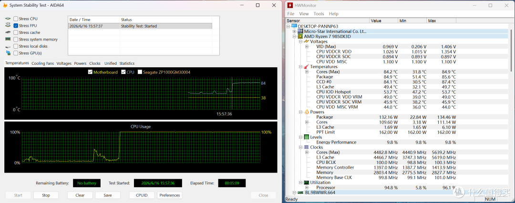
Task: Click the motherboard icon next to Micro-Star International
Action: point(300,31)
